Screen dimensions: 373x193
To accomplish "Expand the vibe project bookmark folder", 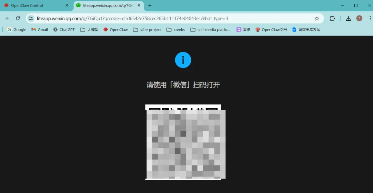I will pos(147,30).
